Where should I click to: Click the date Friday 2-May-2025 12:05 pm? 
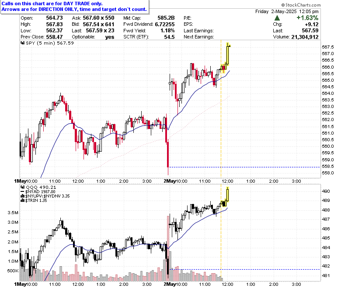pyautogui.click(x=287, y=11)
